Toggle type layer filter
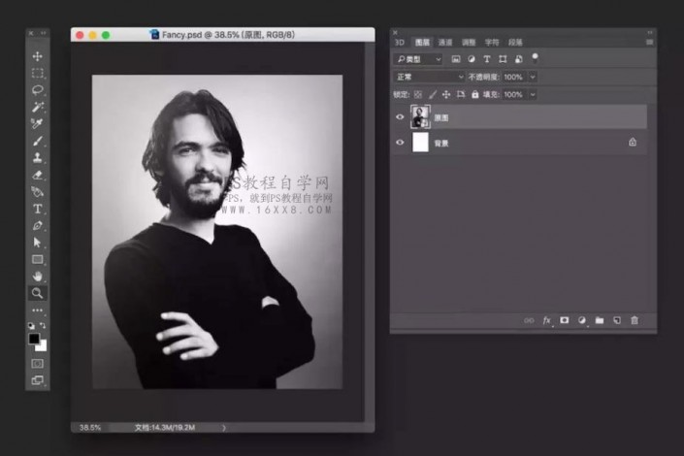This screenshot has height=456, width=684. (x=487, y=59)
